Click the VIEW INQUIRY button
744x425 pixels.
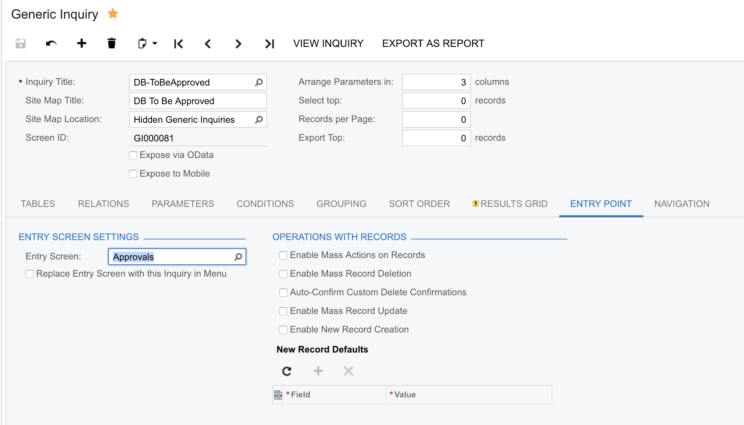click(x=328, y=43)
